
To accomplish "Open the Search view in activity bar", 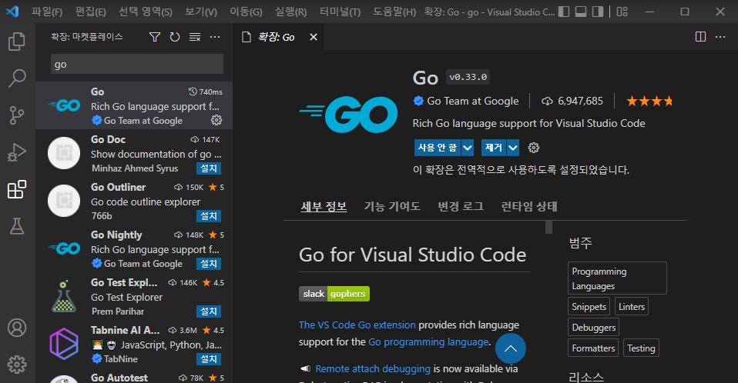I will pos(17,78).
